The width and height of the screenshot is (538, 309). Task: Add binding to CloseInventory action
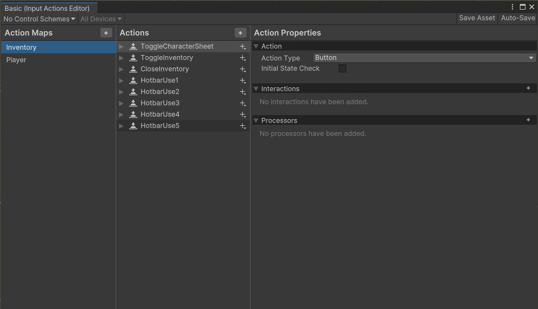[x=243, y=69]
